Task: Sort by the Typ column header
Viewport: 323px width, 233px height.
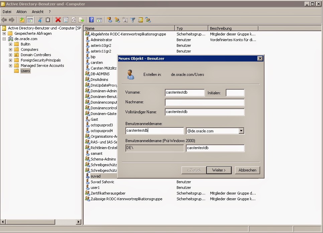Action: point(191,28)
